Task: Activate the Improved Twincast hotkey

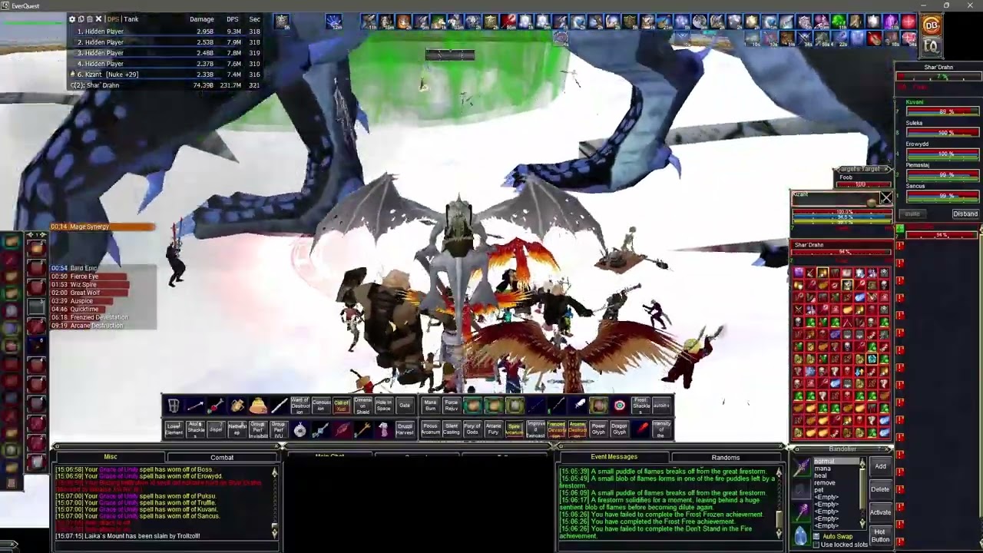Action: pyautogui.click(x=536, y=429)
